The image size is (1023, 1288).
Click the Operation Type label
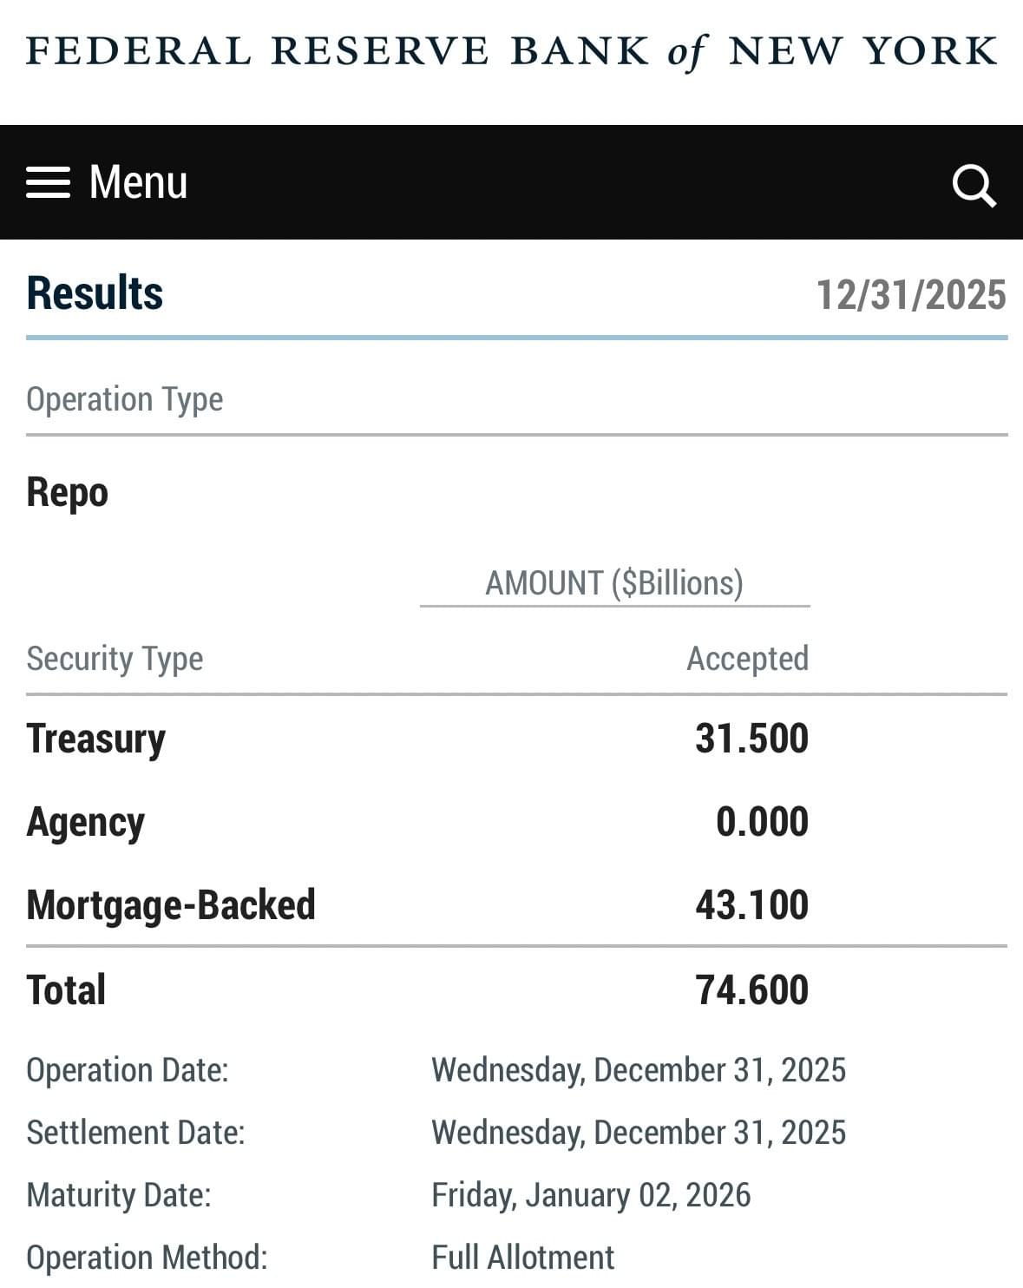pyautogui.click(x=124, y=399)
